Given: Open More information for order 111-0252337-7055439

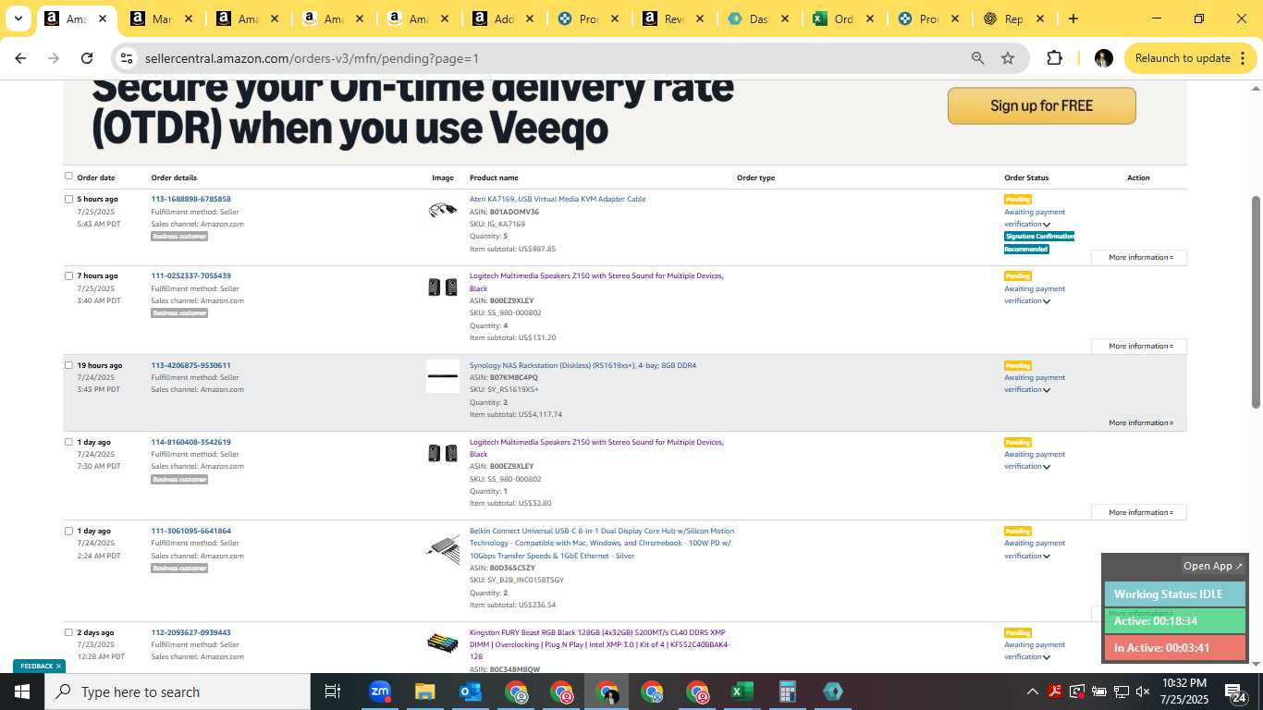Looking at the screenshot, I should click(1139, 346).
